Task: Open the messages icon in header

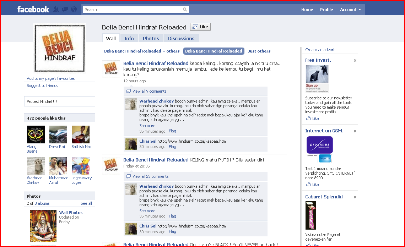Action: 65,10
